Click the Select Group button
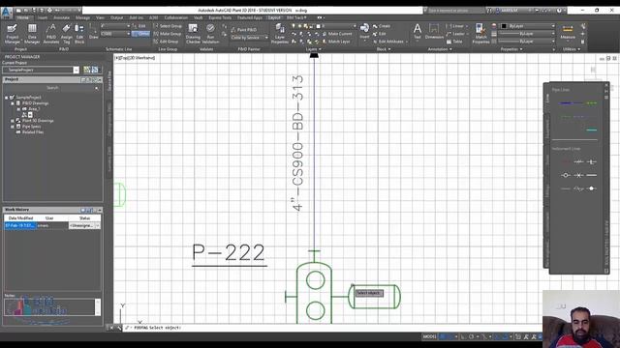Image resolution: width=620 pixels, height=348 pixels. pyautogui.click(x=168, y=26)
